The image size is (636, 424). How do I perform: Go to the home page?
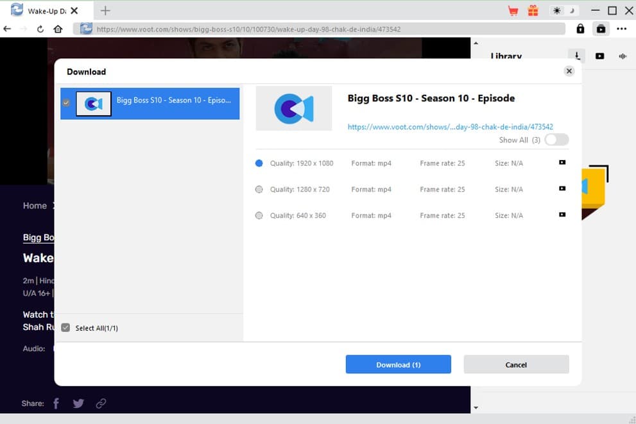tap(58, 29)
